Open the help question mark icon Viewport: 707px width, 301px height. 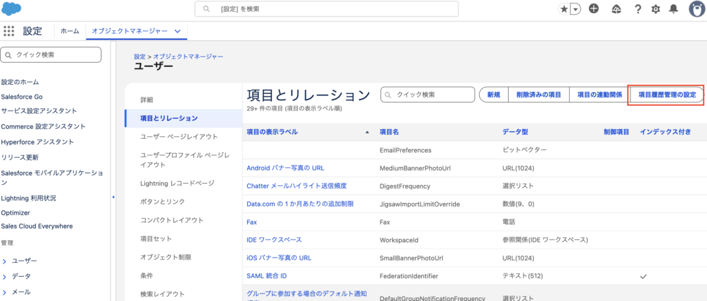[637, 9]
